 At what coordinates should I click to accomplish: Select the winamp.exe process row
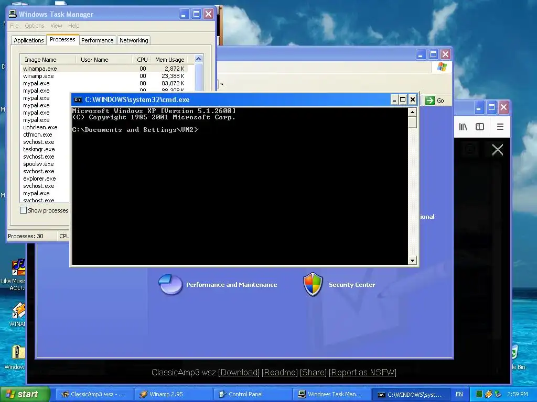(x=104, y=76)
